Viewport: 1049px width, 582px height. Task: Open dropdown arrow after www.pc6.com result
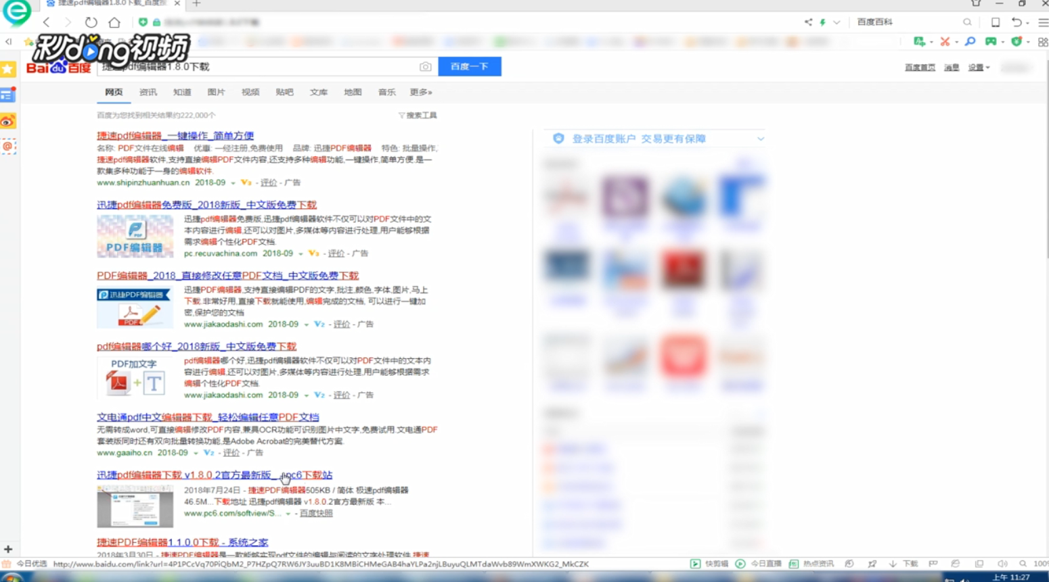coord(288,514)
